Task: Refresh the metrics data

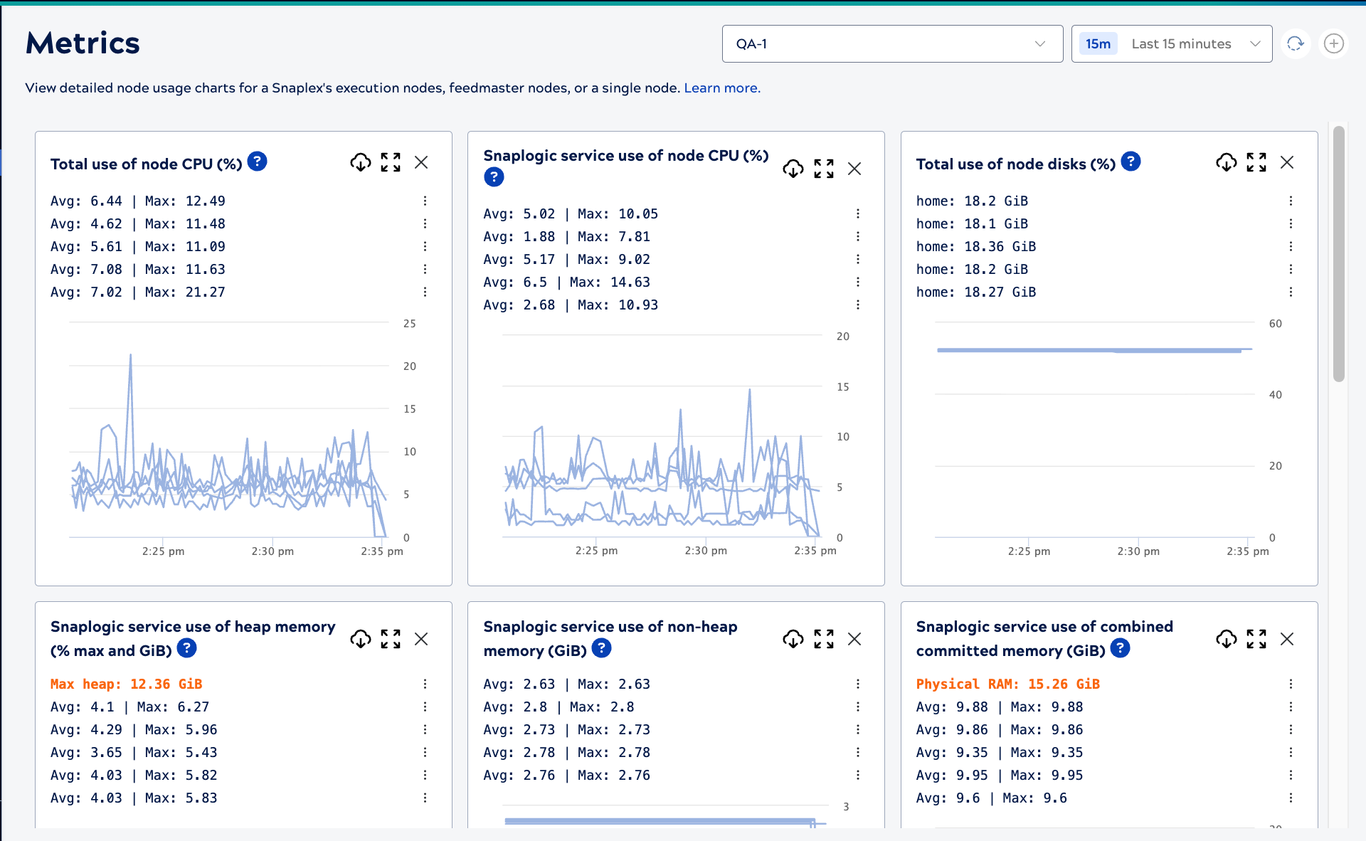Action: [1296, 43]
